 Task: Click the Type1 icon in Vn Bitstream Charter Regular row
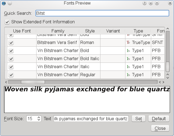tap(128, 75)
